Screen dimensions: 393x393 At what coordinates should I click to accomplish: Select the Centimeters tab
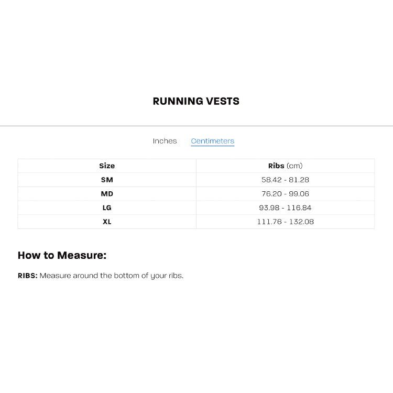pos(213,141)
